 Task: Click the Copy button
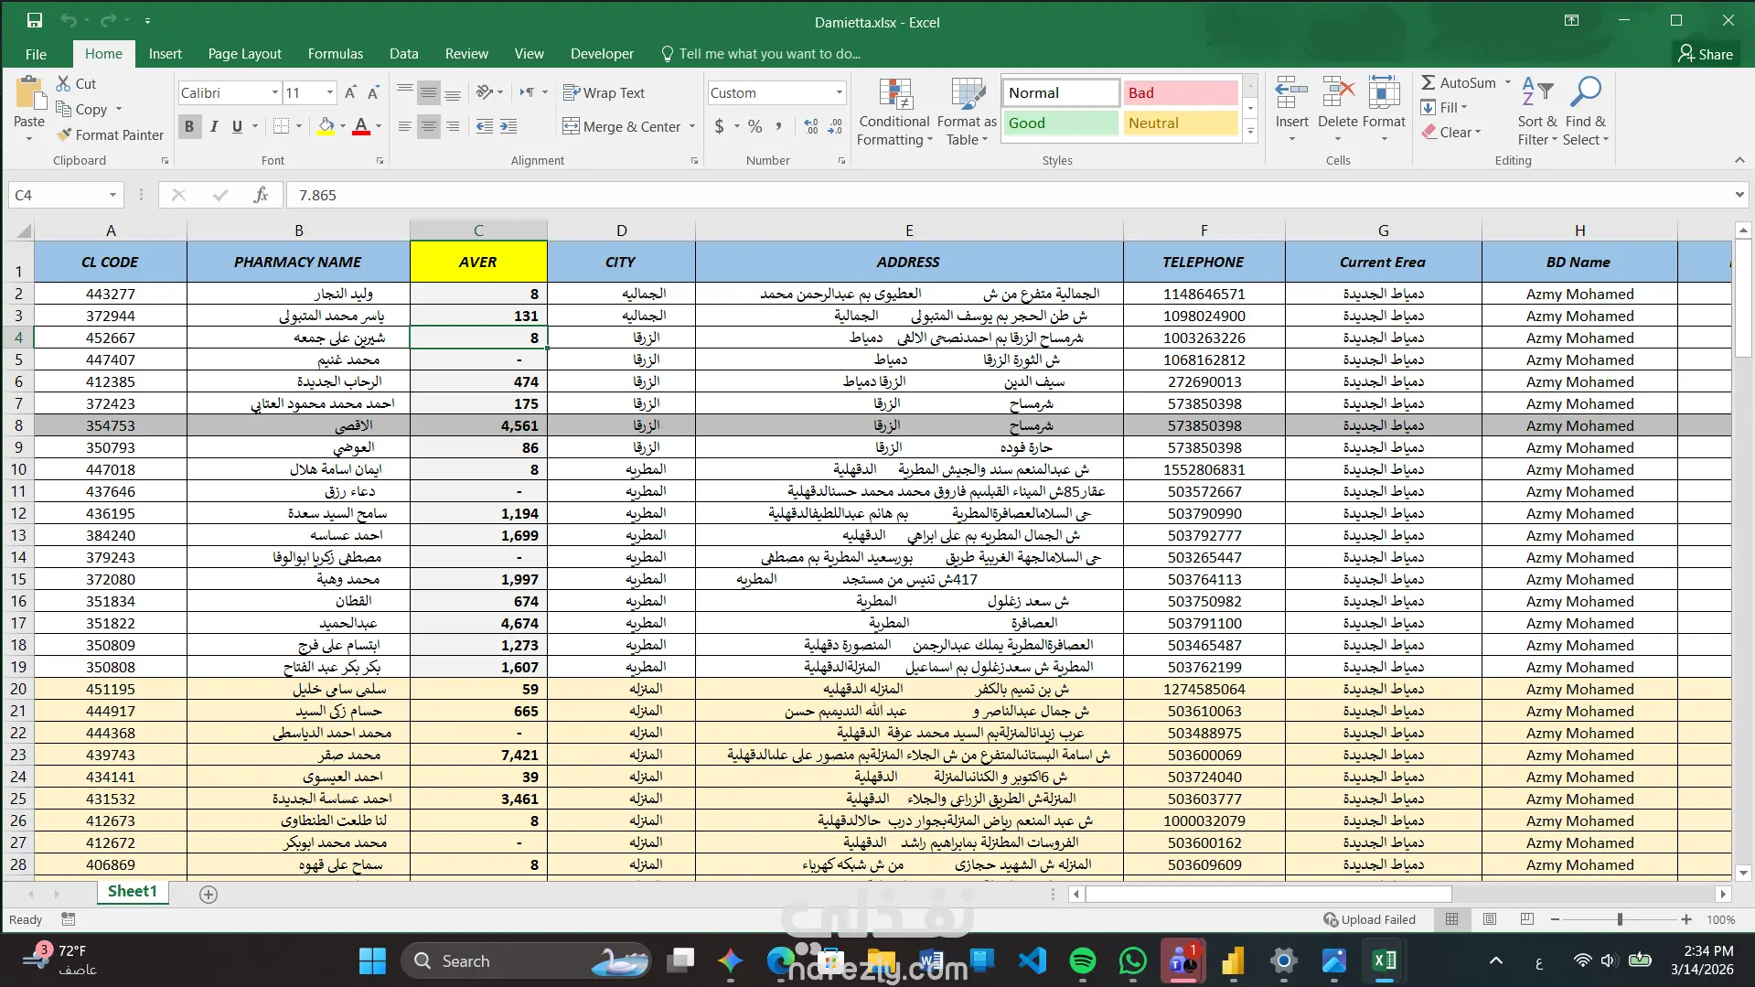tap(81, 109)
